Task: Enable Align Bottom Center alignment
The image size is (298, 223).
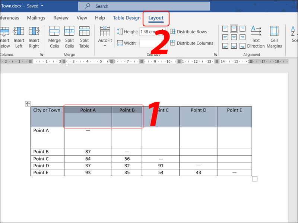Action: tap(234, 45)
